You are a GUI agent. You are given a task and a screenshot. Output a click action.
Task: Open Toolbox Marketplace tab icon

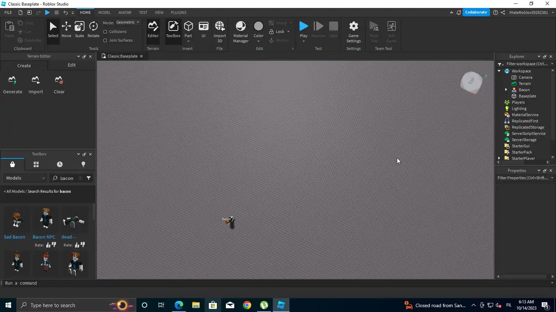pos(13,164)
